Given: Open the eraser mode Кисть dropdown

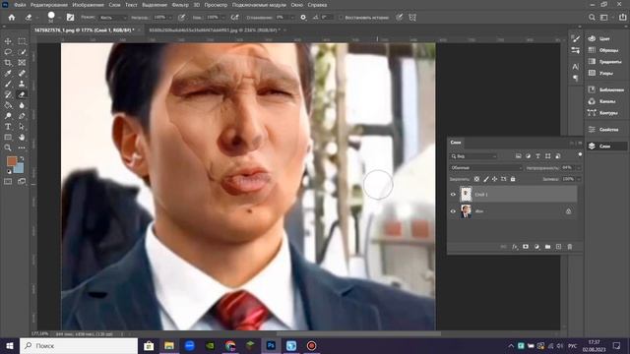Looking at the screenshot, I should pos(112,18).
